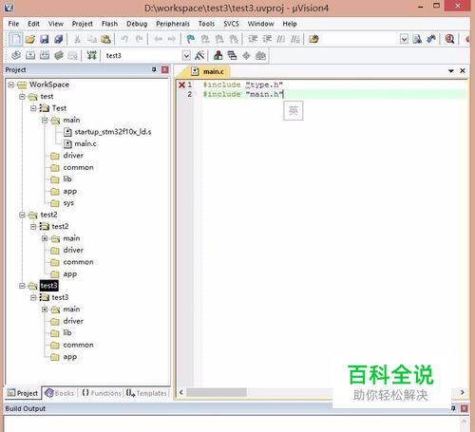
Task: Start debug session with magnifier icon
Action: (449, 39)
